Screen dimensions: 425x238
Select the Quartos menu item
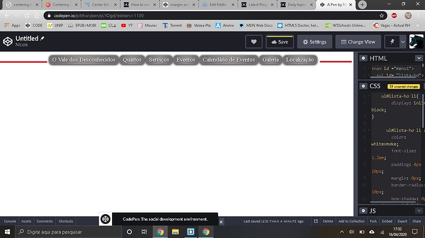click(132, 60)
